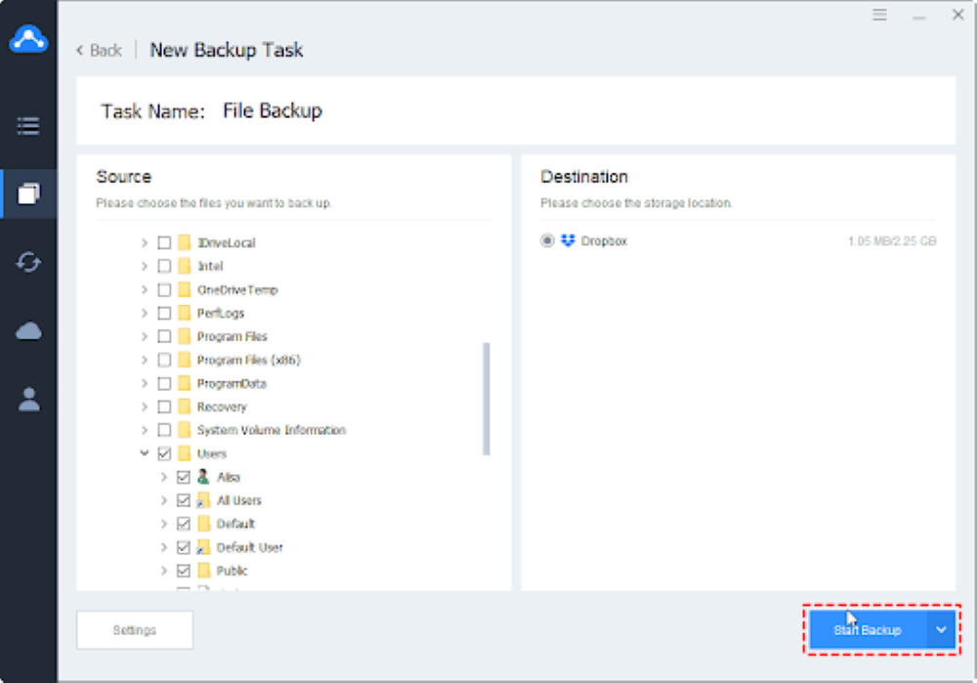
Task: Expand the ProgramData tree node
Action: (x=145, y=383)
